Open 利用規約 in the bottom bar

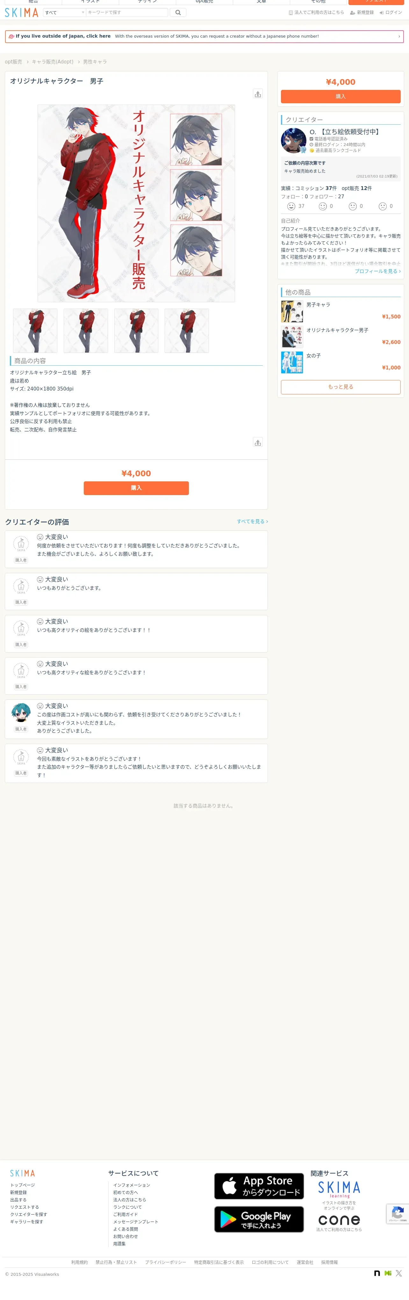pos(79,1263)
